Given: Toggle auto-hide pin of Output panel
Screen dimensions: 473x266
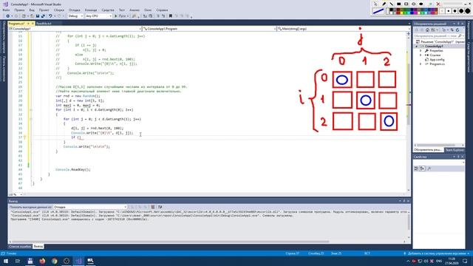Looking at the screenshot, I should tap(404, 201).
